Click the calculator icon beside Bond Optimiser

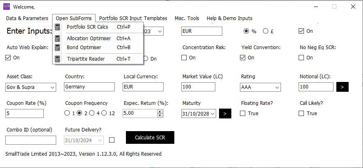point(58,48)
